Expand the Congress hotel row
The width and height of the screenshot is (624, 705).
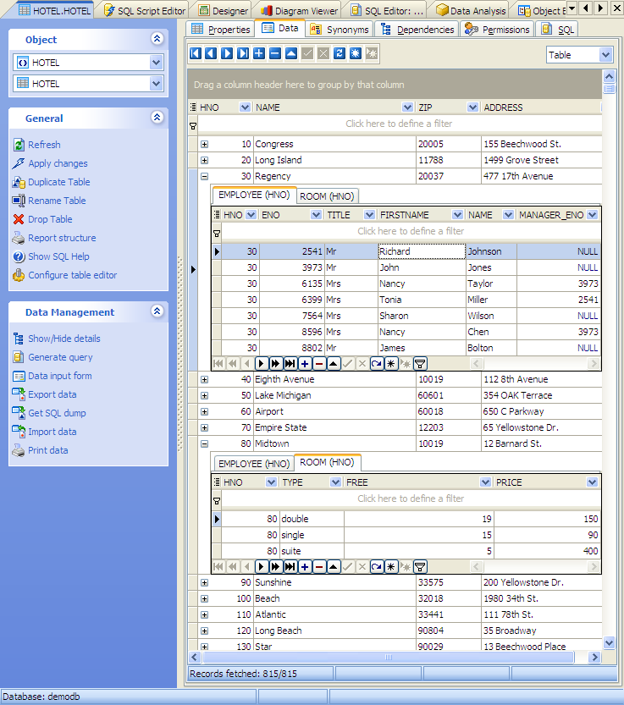[204, 145]
